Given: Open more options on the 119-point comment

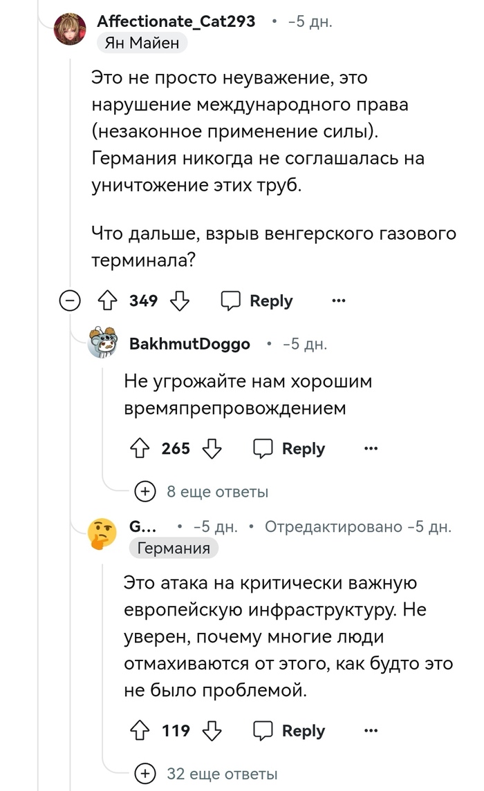Looking at the screenshot, I should pyautogui.click(x=371, y=731).
